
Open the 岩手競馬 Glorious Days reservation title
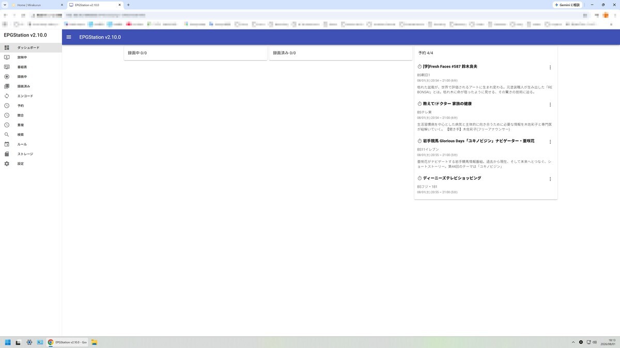coord(478,141)
